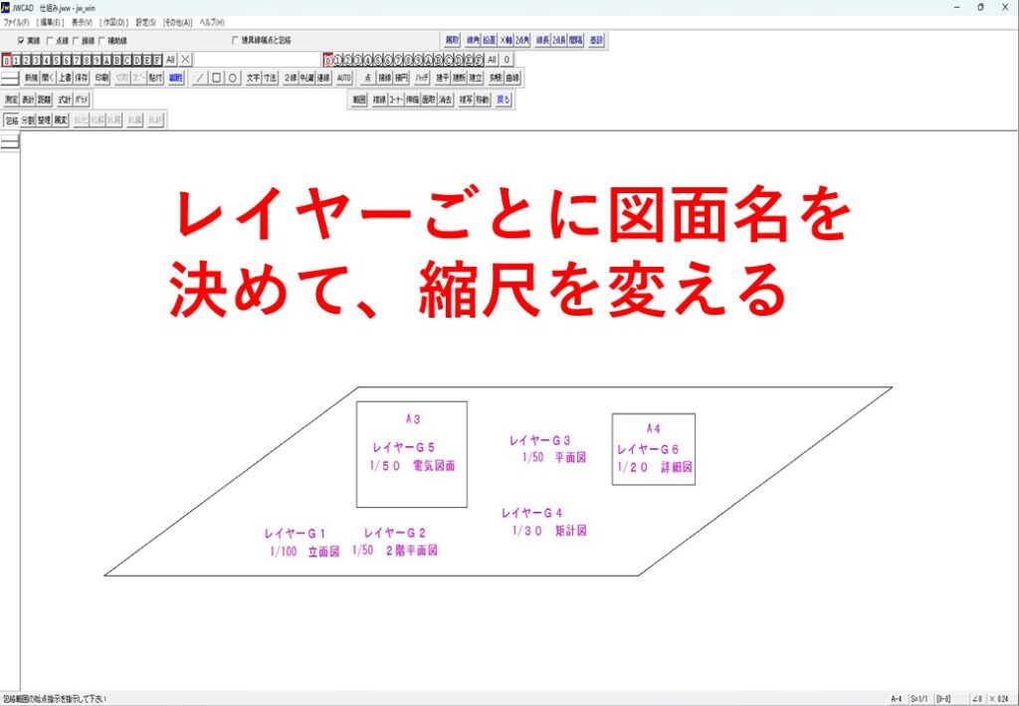
Task: Select the rectangle (□) drawing tool
Action: (x=217, y=77)
